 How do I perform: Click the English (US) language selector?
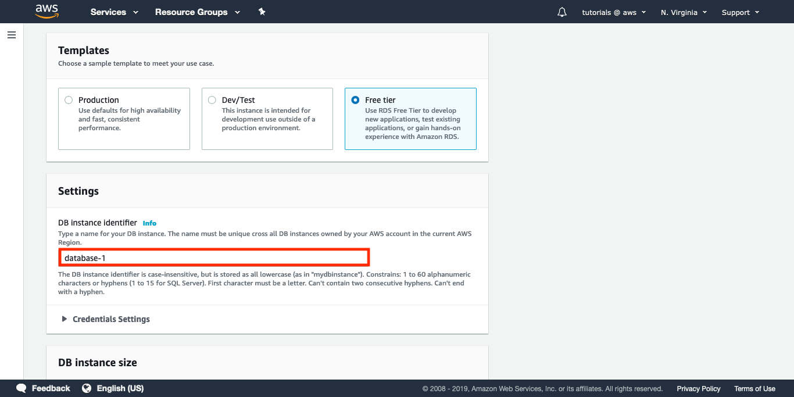120,388
